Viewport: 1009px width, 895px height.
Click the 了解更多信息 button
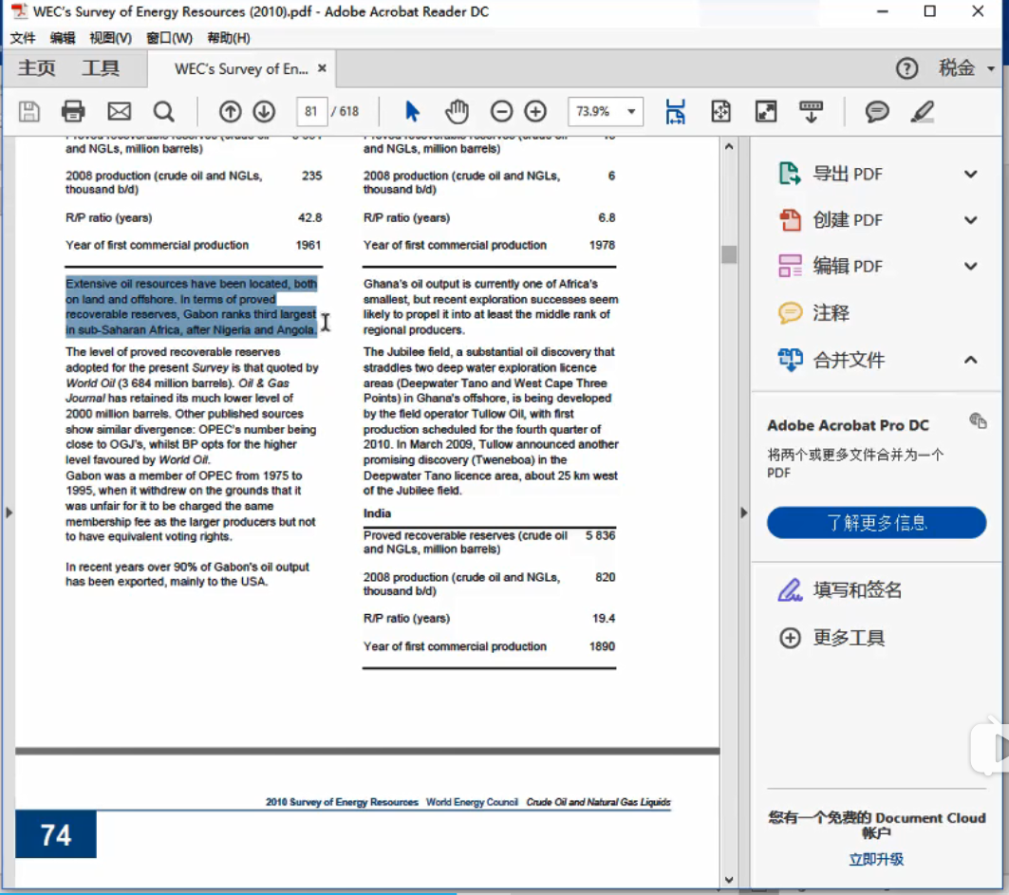click(876, 522)
